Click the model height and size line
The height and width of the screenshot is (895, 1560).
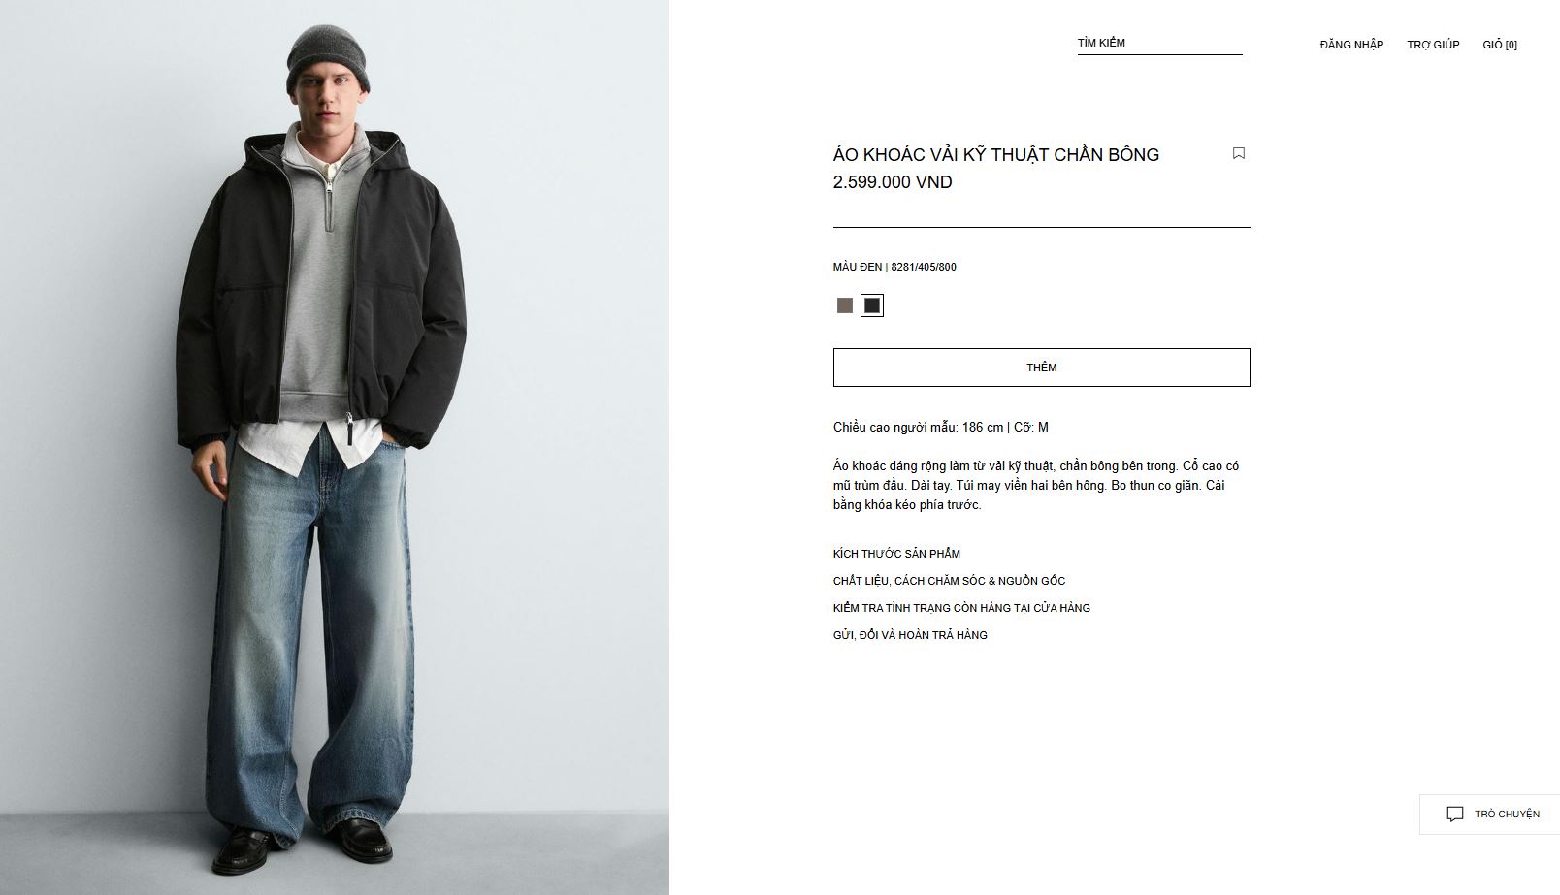pyautogui.click(x=940, y=427)
